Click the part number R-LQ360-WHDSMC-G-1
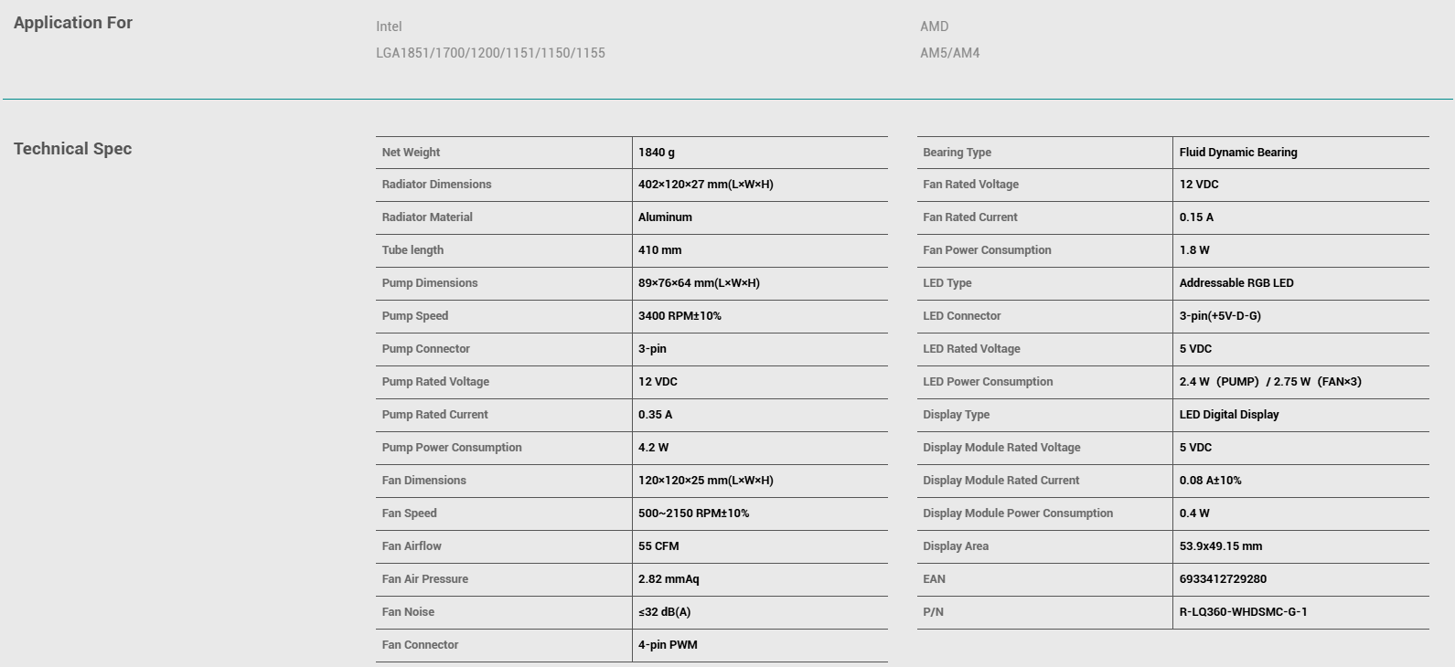 1243,612
